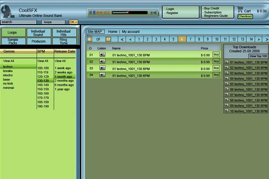The height and width of the screenshot is (179, 269).
Task: Click the volume speaker icon in the player
Action: tap(153, 13)
